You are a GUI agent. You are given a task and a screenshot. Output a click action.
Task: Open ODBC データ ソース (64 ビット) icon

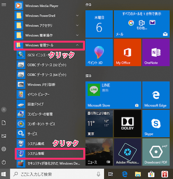tap(21, 74)
